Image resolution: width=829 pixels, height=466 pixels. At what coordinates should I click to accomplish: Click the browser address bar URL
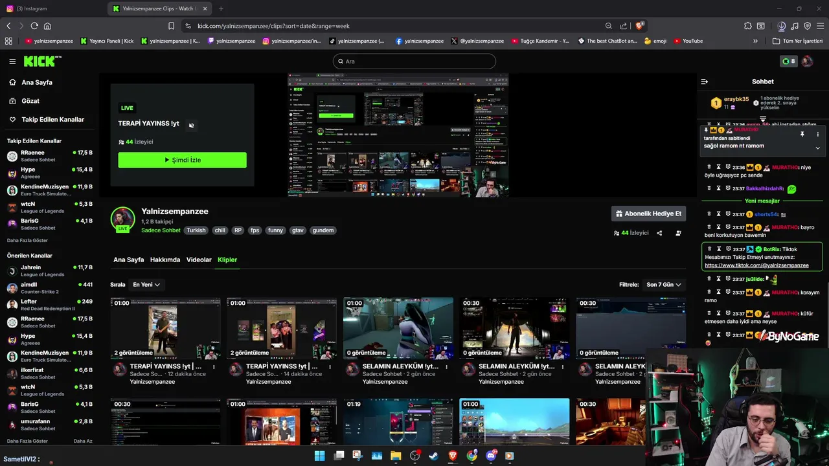273,26
